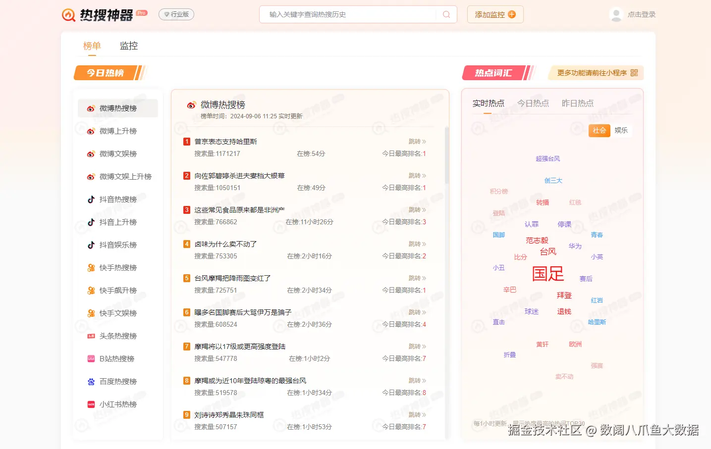Click the headline 台风摩羯把降雨图变红了
This screenshot has width=711, height=449.
point(232,278)
